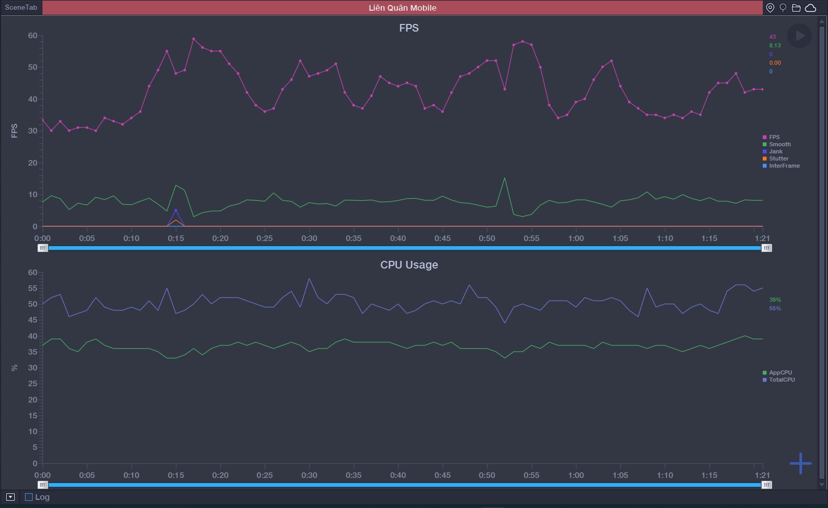828x508 pixels.
Task: Click CPU Usage range slider left handle
Action: [43, 485]
